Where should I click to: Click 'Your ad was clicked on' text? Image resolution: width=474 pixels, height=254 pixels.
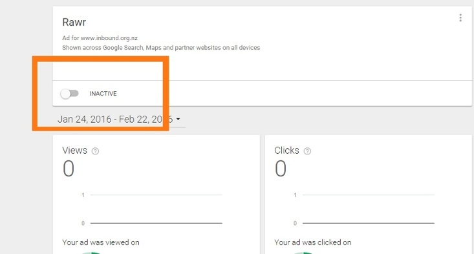(x=312, y=242)
